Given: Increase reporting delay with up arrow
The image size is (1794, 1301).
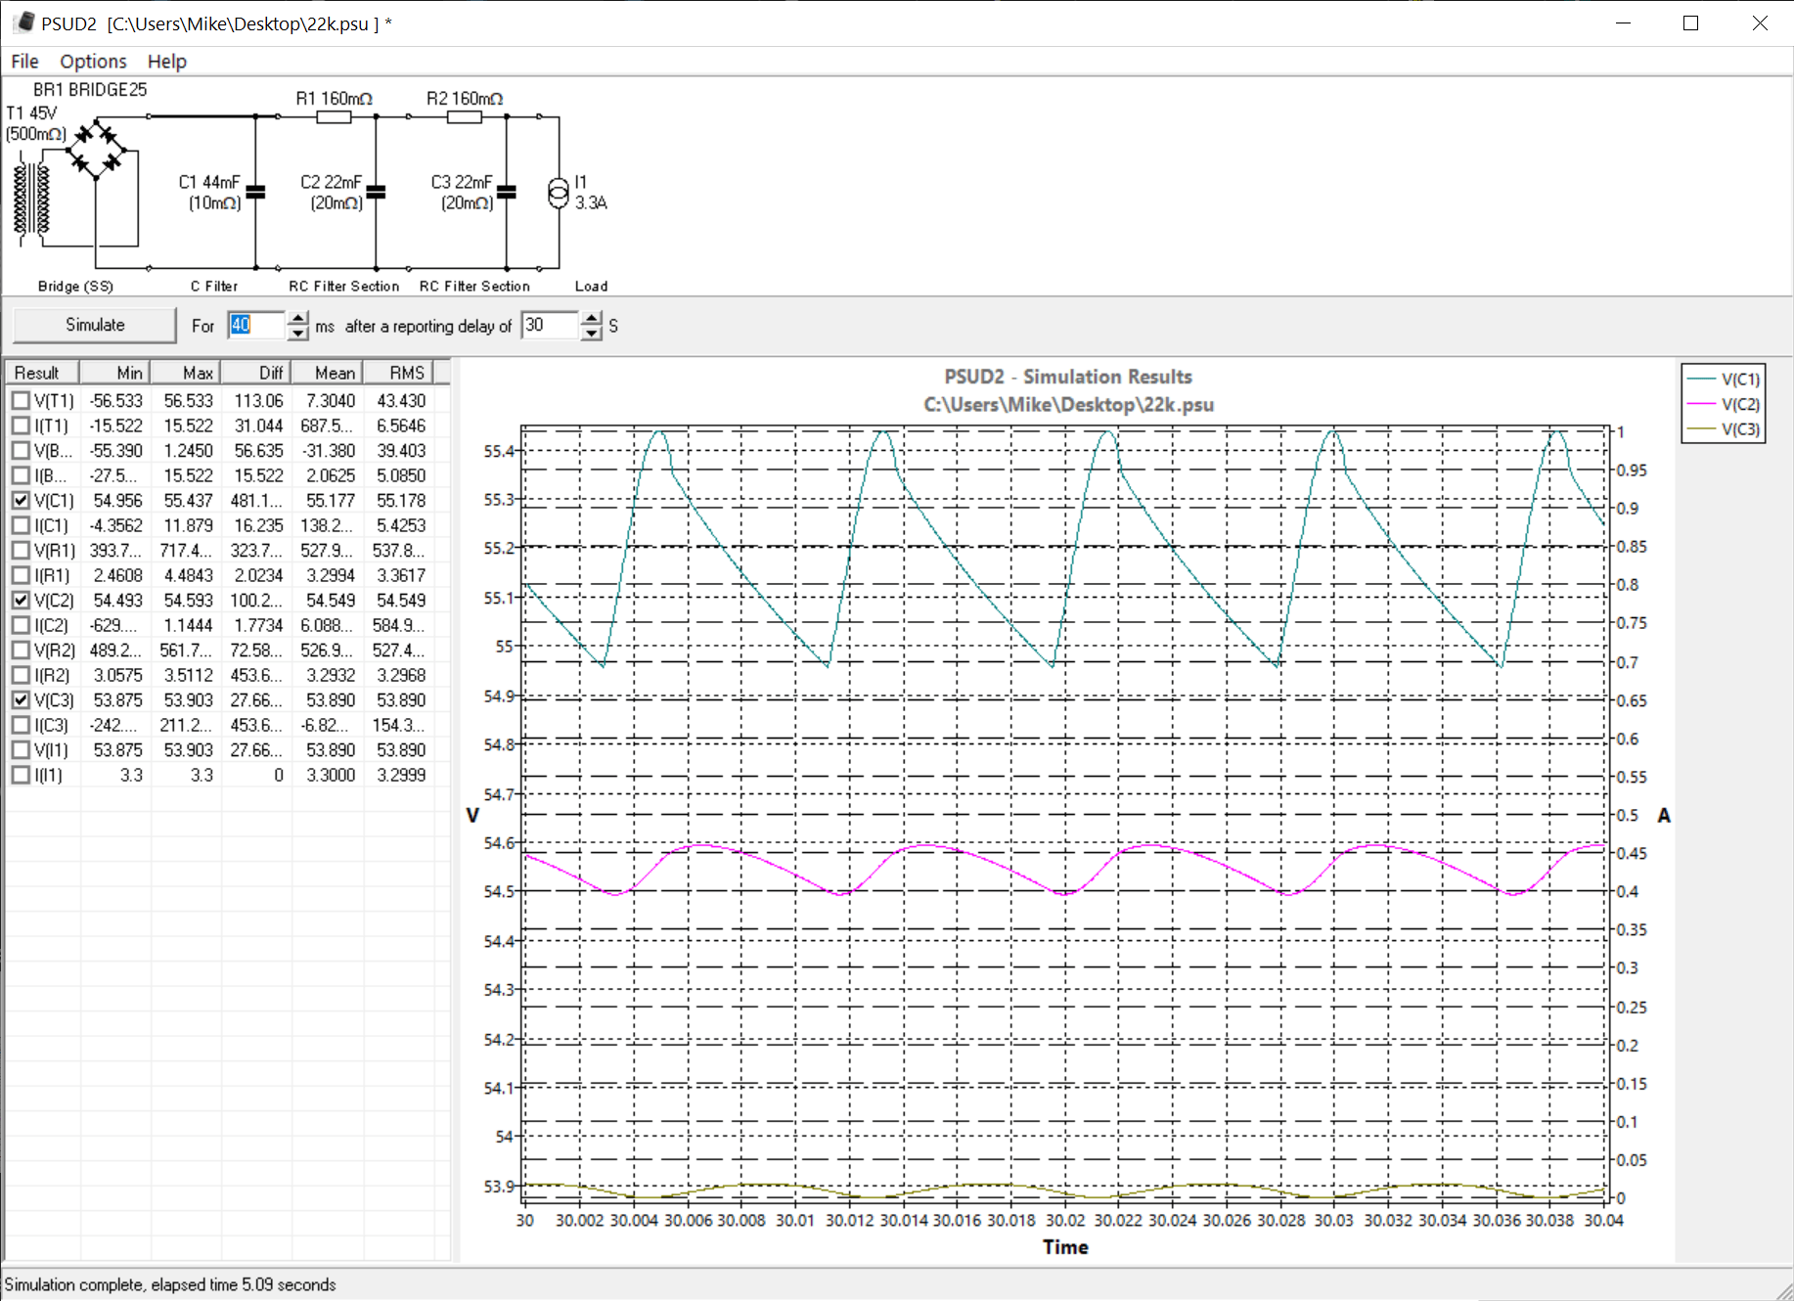Looking at the screenshot, I should coord(591,318).
